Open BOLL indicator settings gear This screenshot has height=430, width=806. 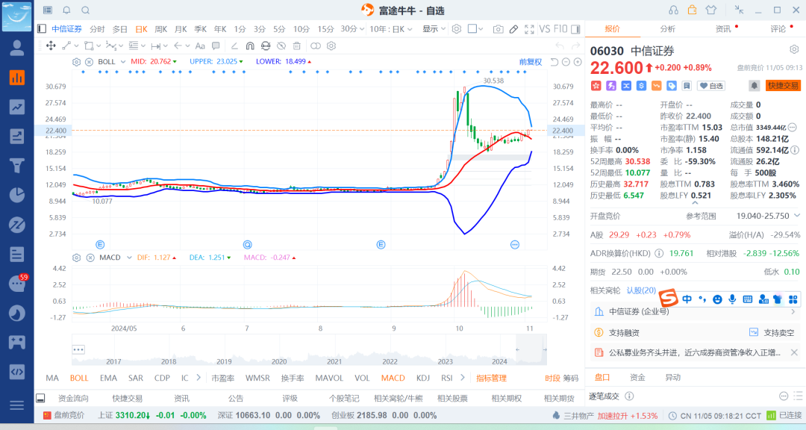pos(77,62)
